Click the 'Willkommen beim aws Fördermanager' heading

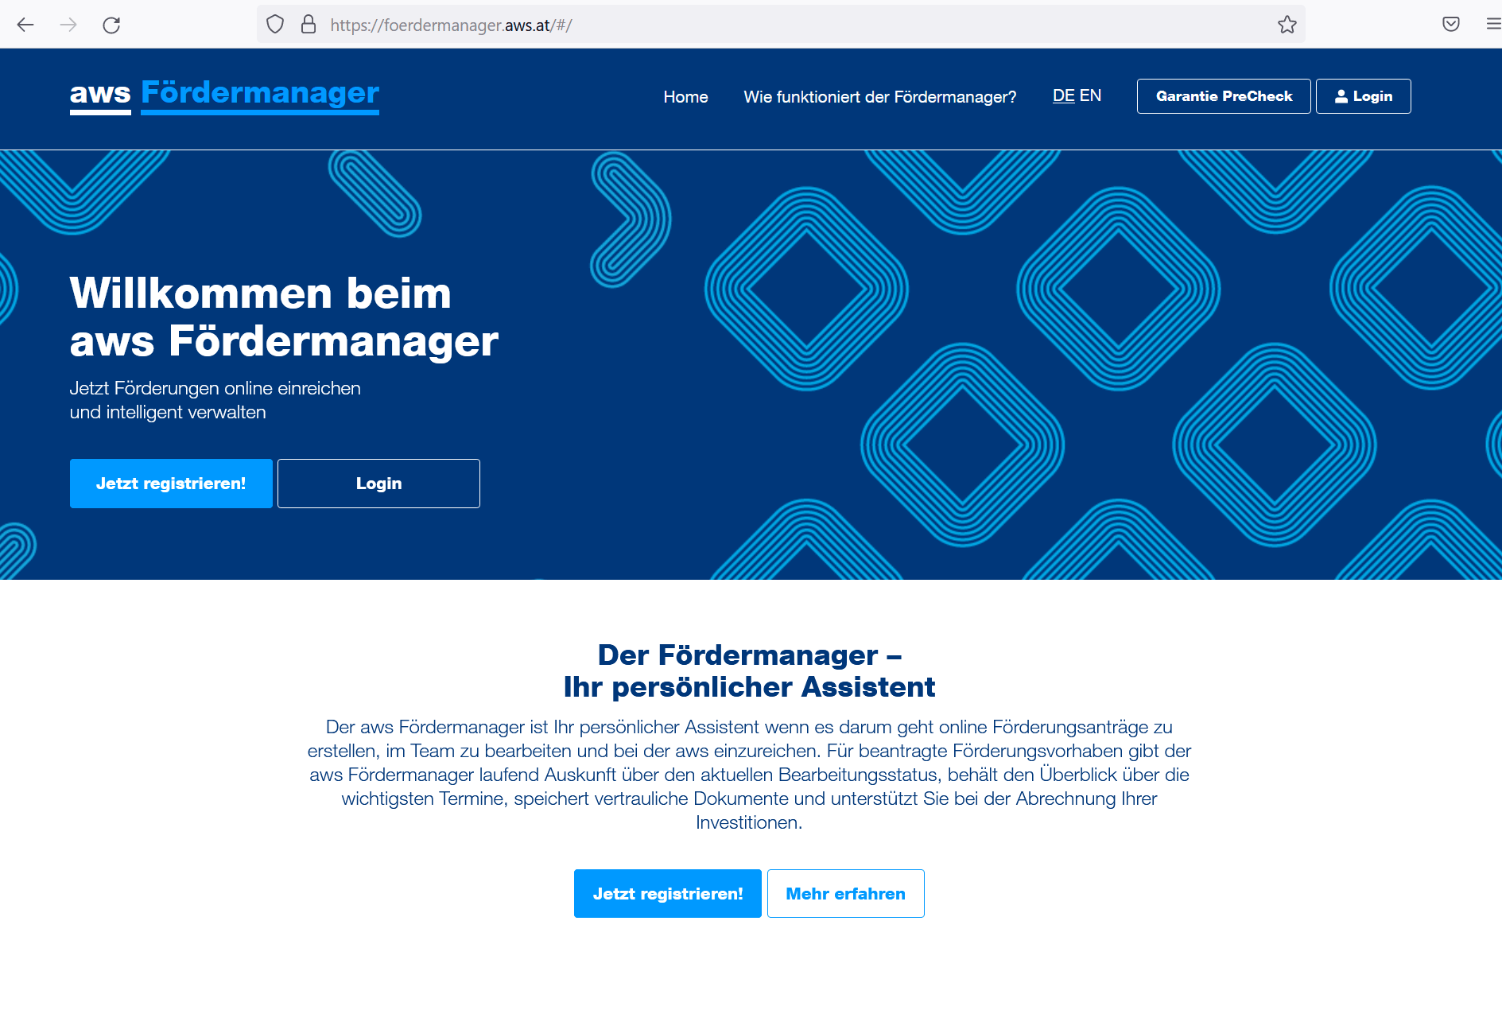284,317
